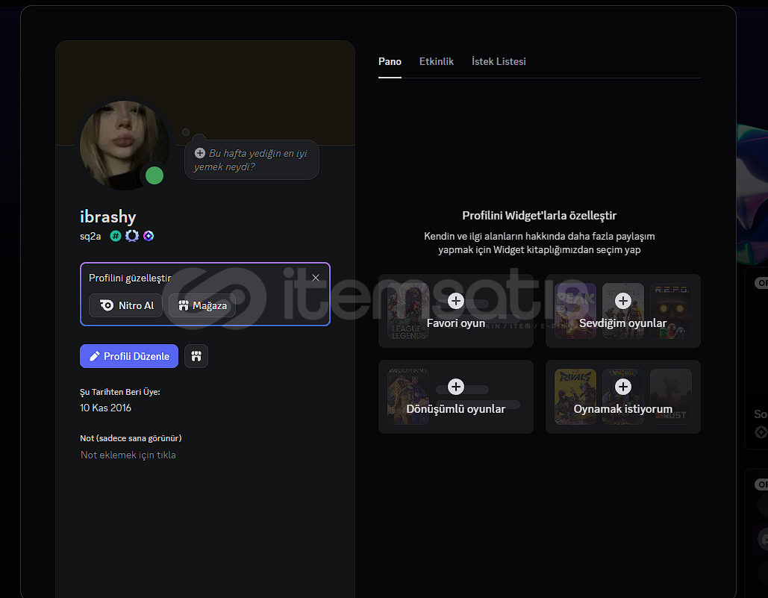
Task: Add a Dönüşümlü oyunlar widget
Action: (455, 387)
